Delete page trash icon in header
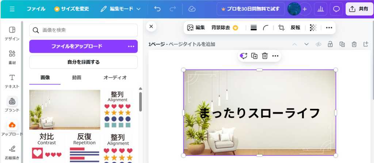 click(354, 44)
